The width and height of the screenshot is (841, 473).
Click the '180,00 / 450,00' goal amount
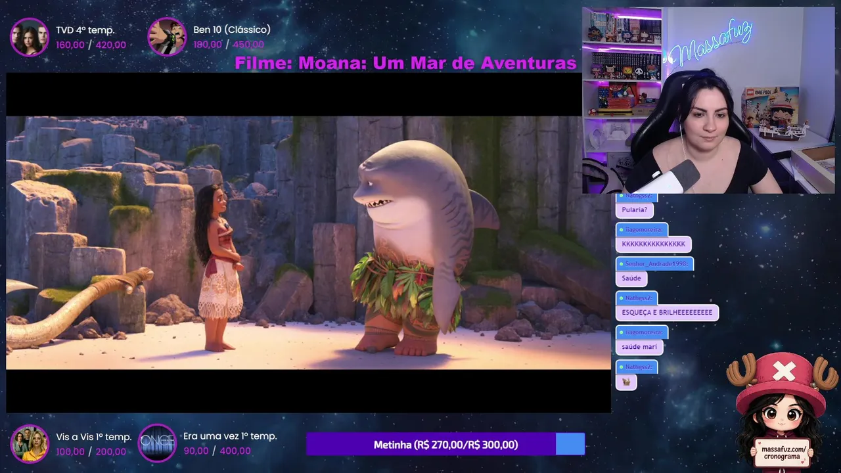[229, 45]
